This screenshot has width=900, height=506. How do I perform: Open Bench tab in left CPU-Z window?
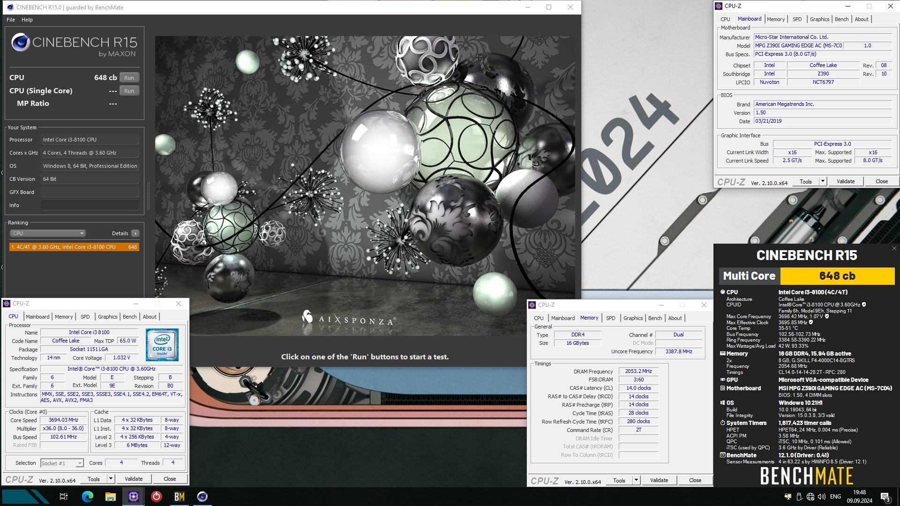129,317
